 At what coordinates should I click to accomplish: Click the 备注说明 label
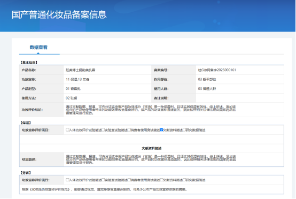pyautogui.click(x=161, y=98)
